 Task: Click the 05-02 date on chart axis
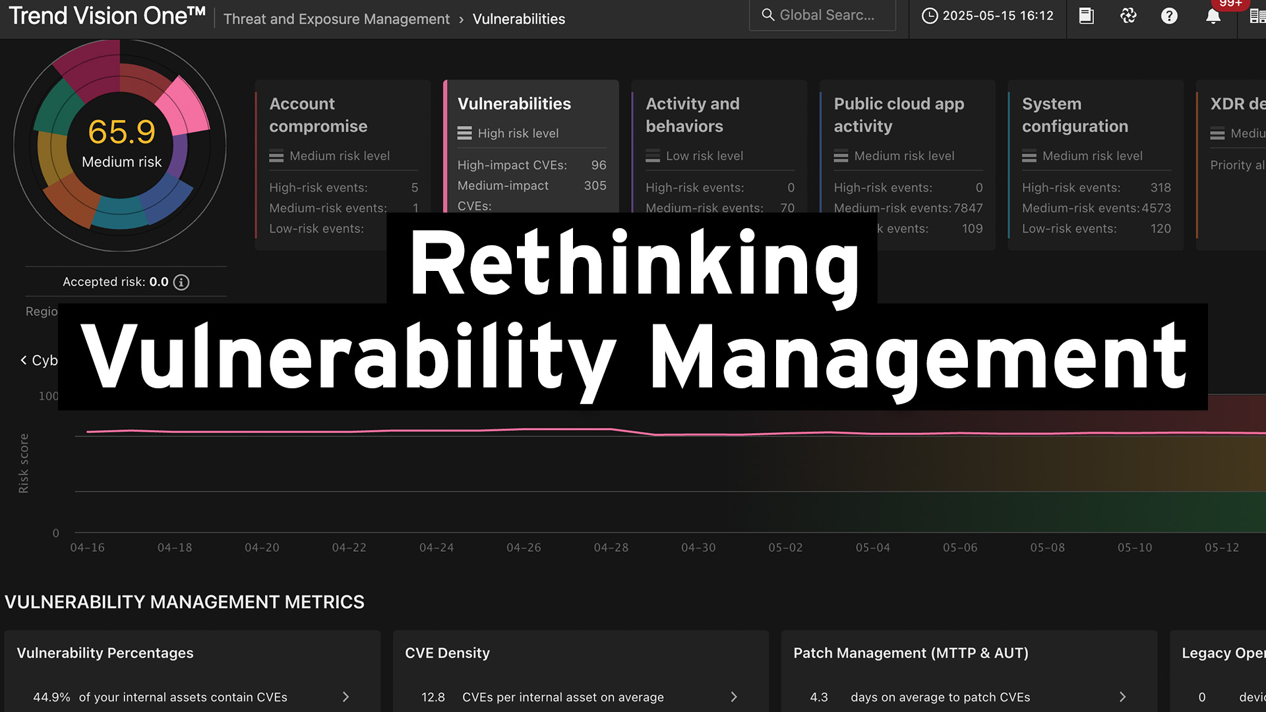coord(785,547)
